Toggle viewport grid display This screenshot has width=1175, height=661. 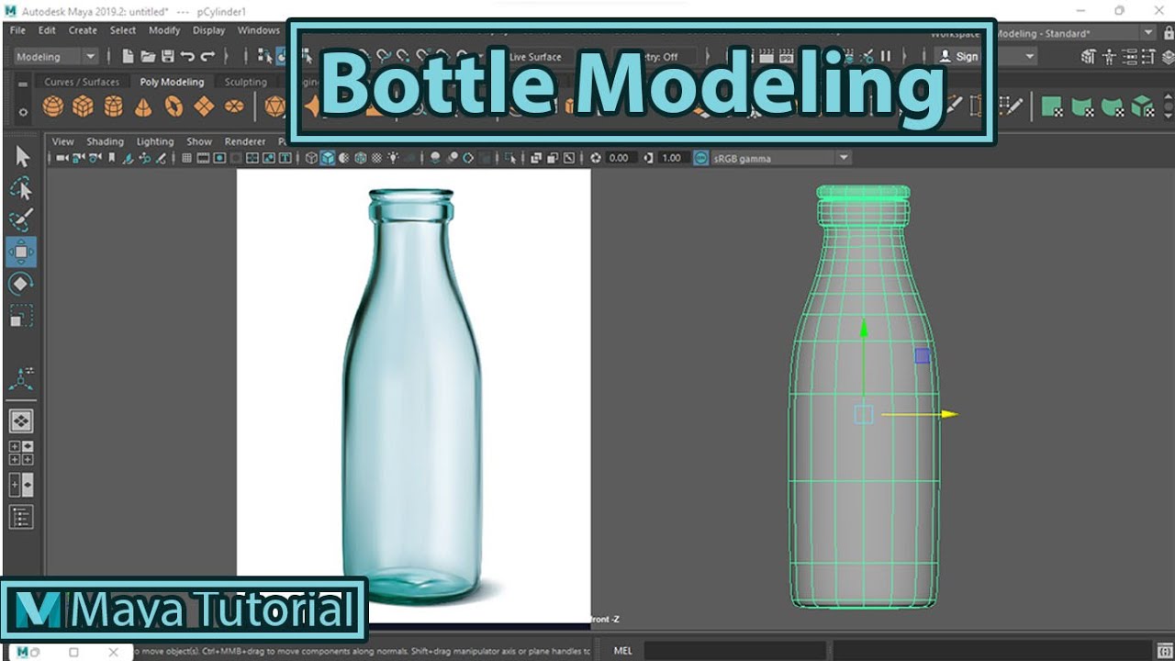187,158
